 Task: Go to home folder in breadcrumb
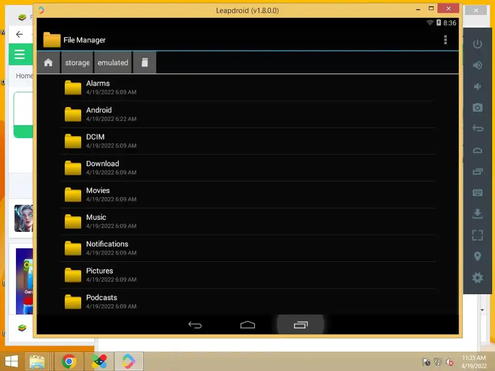(x=48, y=62)
